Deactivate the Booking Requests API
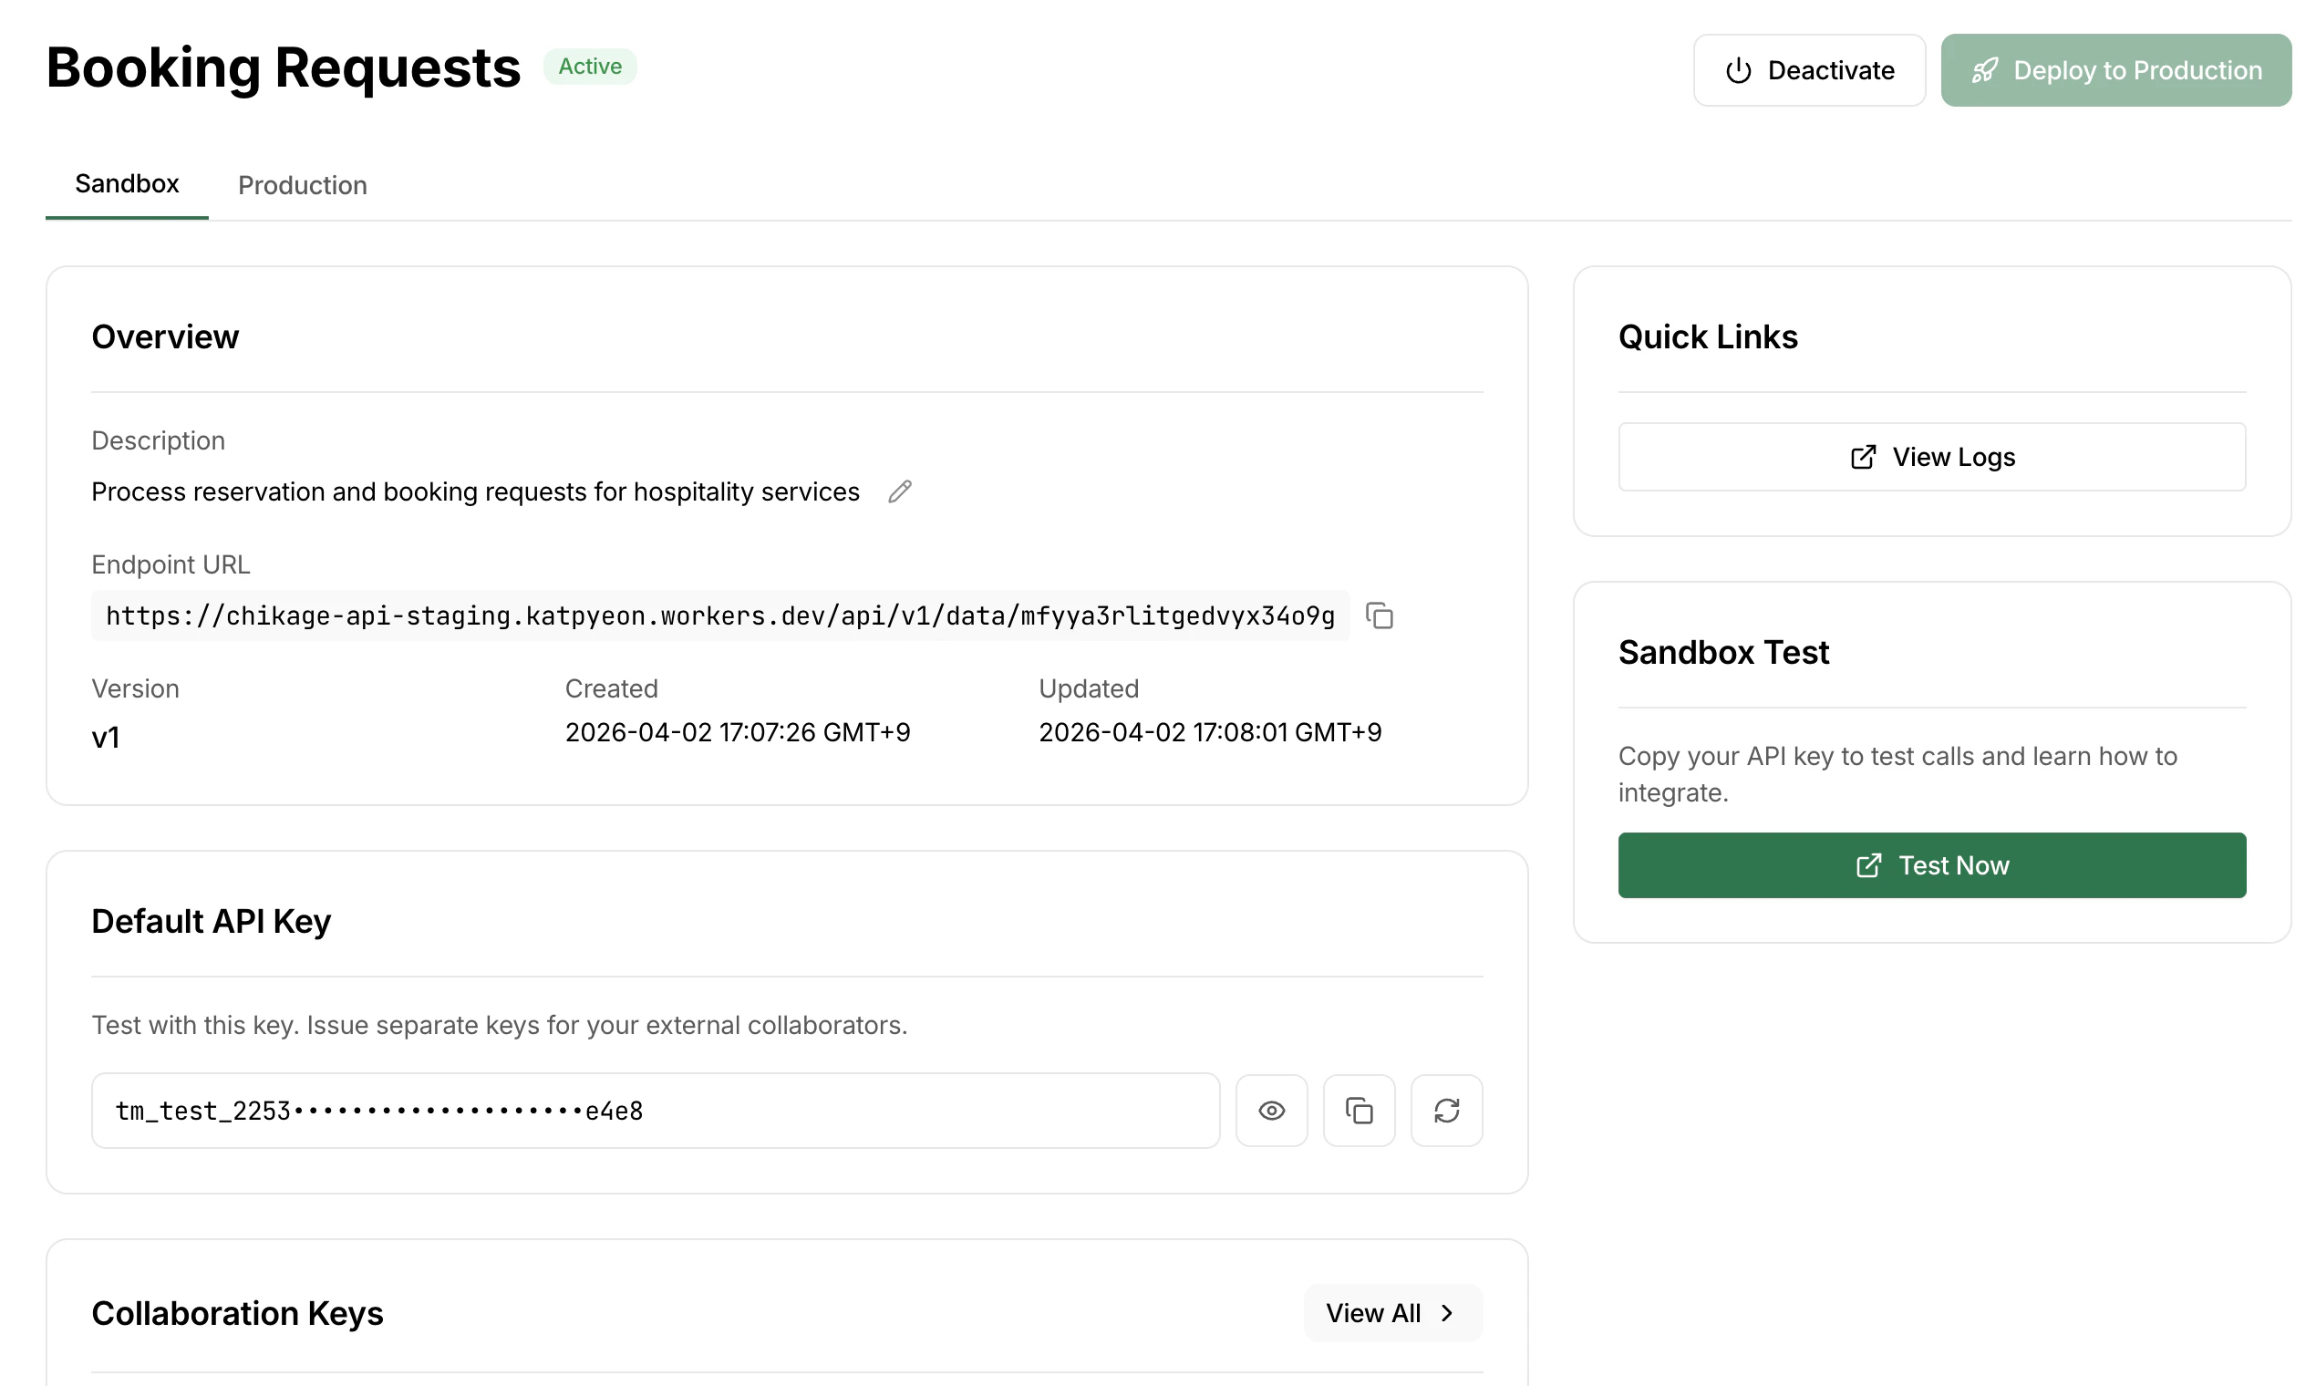This screenshot has width=2316, height=1386. (x=1809, y=70)
